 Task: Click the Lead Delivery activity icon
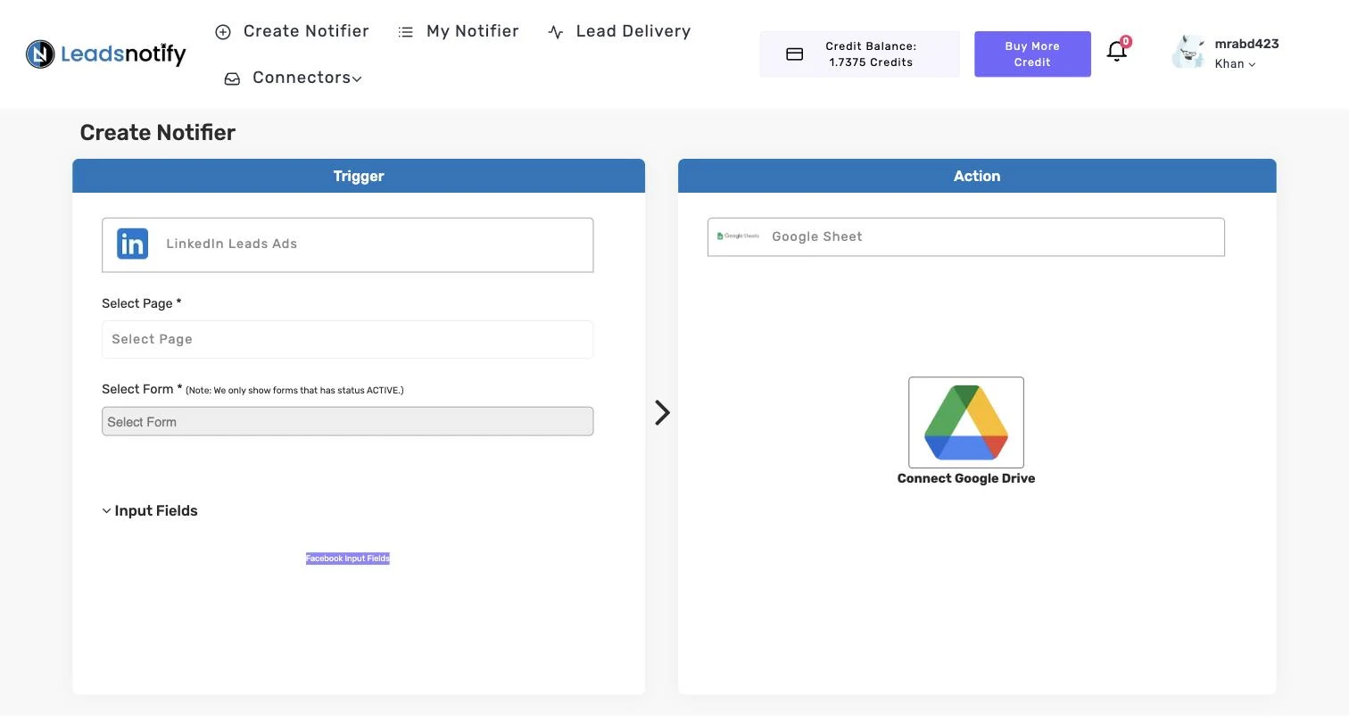(556, 32)
